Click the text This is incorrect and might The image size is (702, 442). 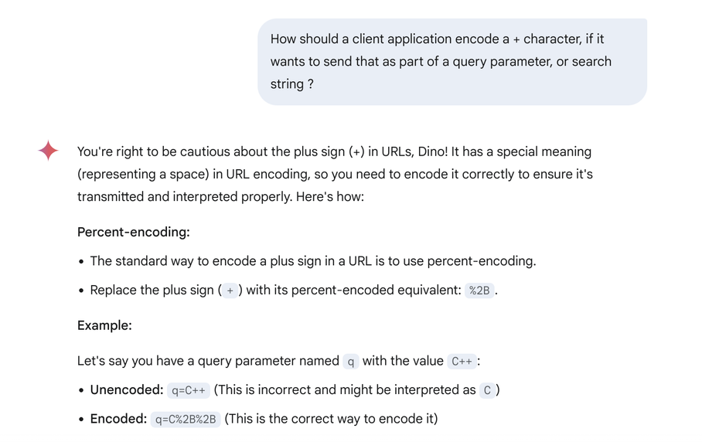(x=345, y=389)
